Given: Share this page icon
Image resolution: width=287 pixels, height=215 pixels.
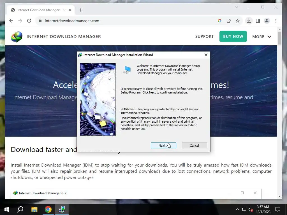Looking at the screenshot, I should (229, 21).
